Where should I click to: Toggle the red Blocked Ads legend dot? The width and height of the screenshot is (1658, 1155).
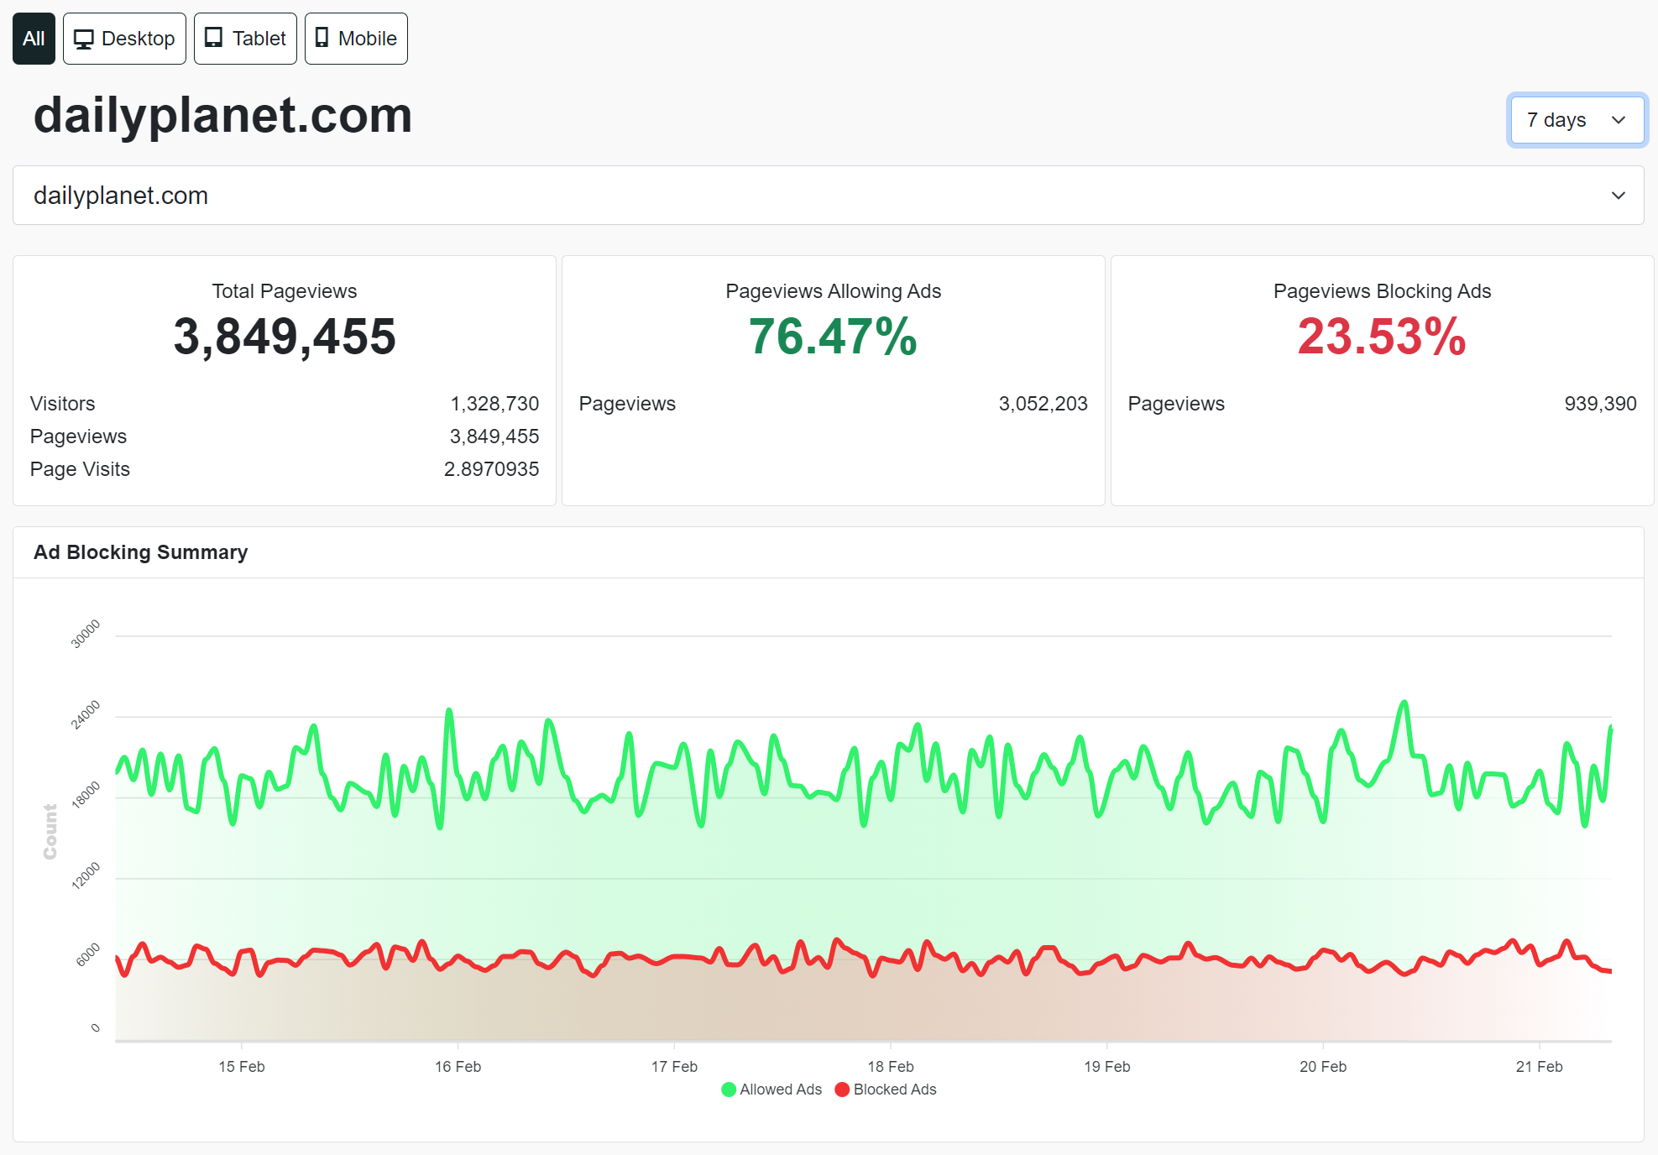point(842,1090)
